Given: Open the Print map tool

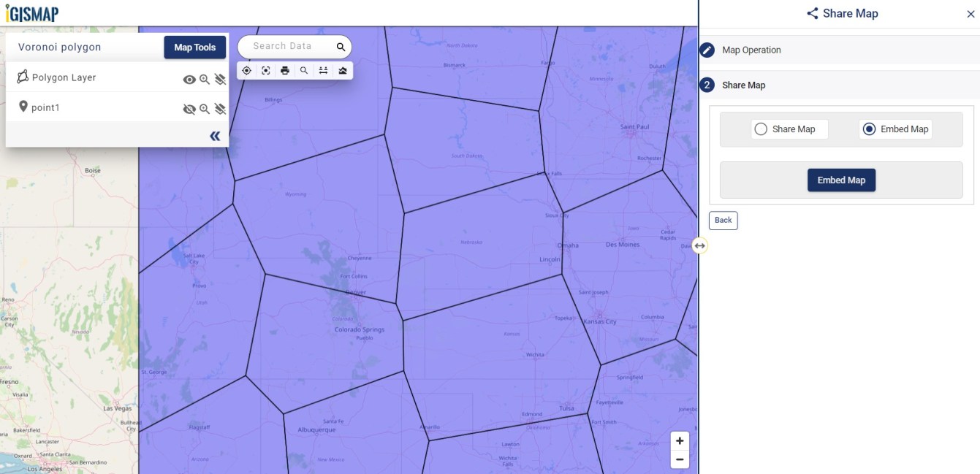Looking at the screenshot, I should pyautogui.click(x=285, y=70).
